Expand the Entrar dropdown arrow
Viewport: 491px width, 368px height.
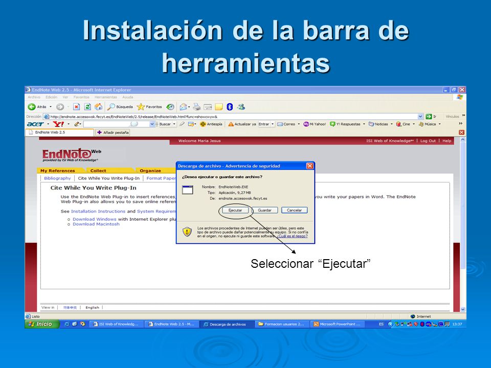(273, 124)
